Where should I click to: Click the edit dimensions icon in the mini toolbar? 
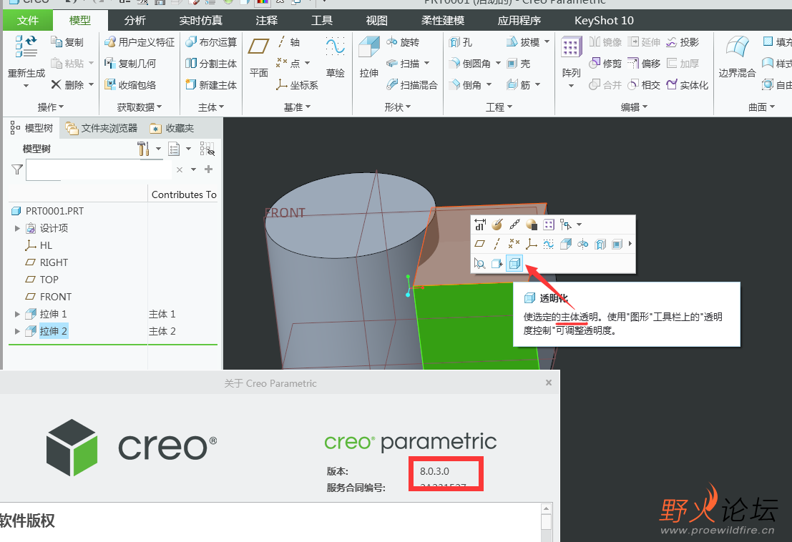tap(480, 225)
